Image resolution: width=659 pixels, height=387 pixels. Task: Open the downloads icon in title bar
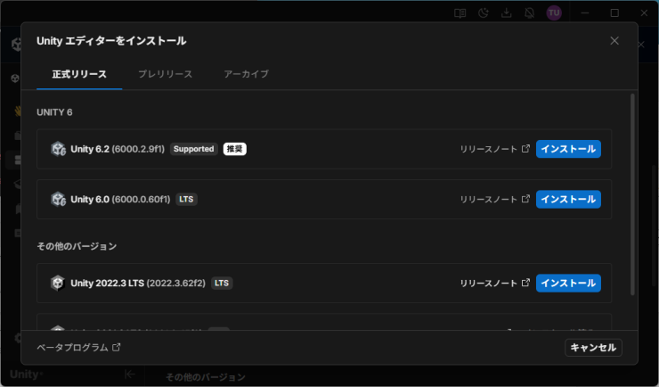(507, 13)
